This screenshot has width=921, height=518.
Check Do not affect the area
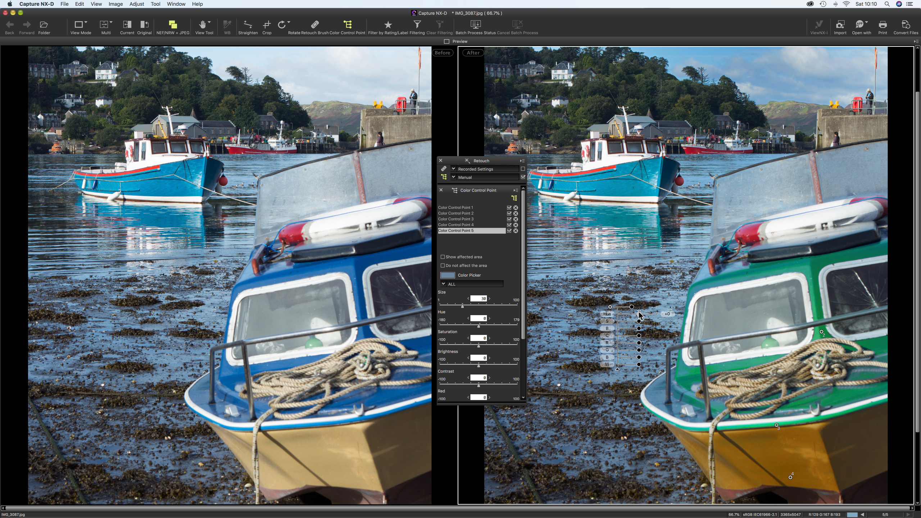[443, 265]
